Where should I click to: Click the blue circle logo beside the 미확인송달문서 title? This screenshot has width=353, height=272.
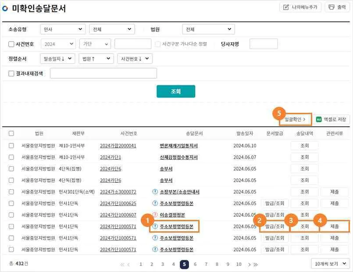point(5,9)
